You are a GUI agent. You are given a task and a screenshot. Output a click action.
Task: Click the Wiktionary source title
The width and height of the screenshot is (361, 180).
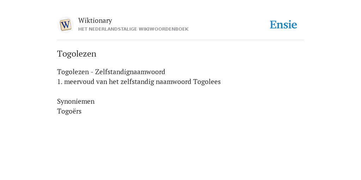tap(95, 21)
